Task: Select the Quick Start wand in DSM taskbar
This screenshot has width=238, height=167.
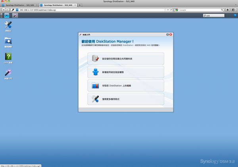Action: pyautogui.click(x=15, y=15)
